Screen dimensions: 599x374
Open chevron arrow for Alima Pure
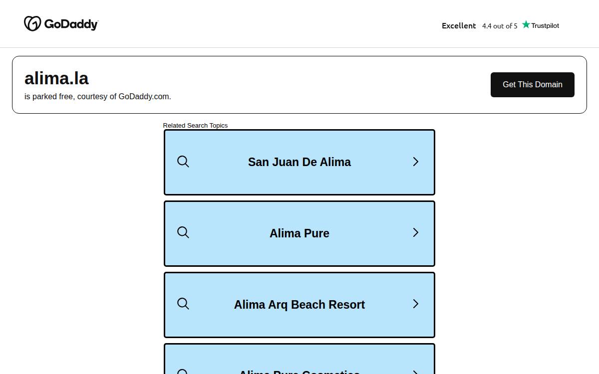[x=415, y=232]
